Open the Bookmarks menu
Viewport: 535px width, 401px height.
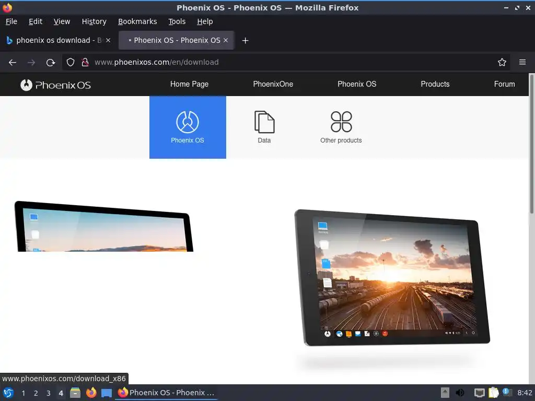coord(137,21)
